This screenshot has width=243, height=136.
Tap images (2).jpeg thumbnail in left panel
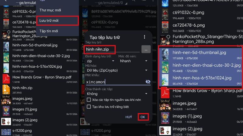point(6,121)
